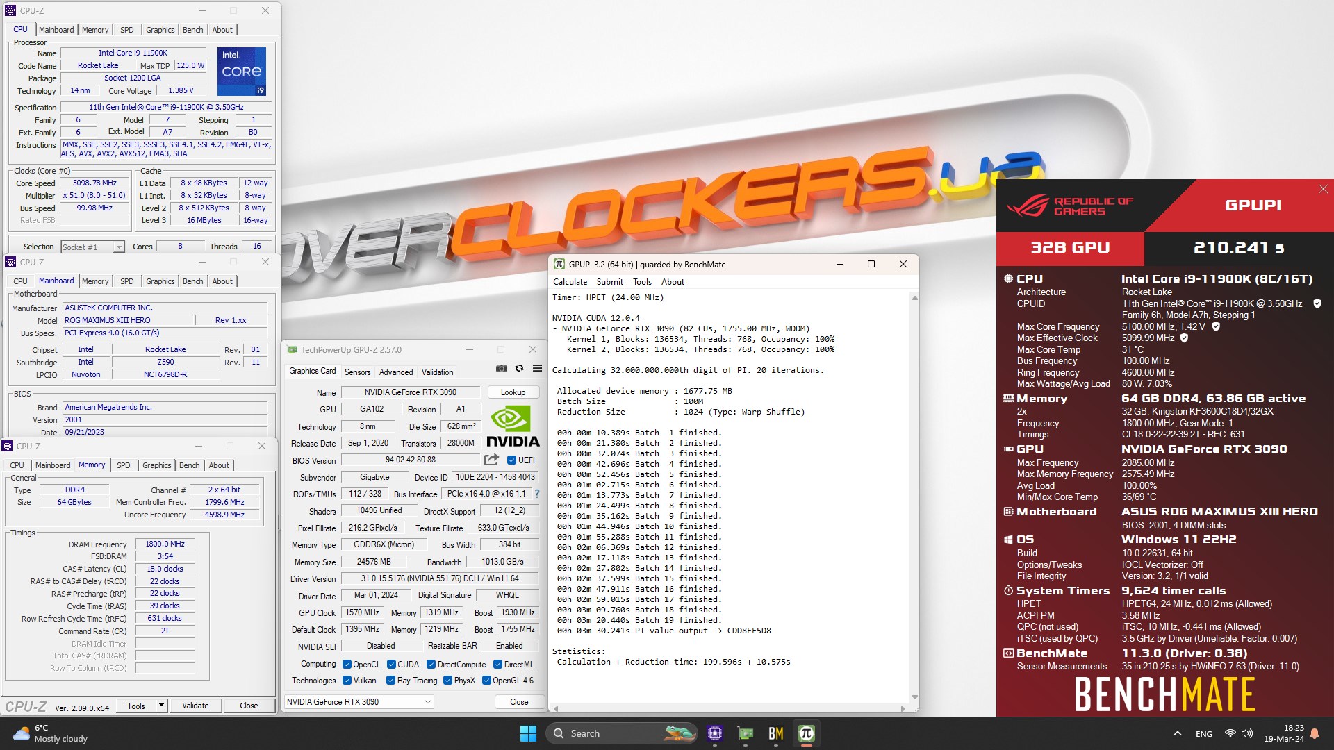Close the BenchMate GPUPI result panel
The width and height of the screenshot is (1334, 750).
(1323, 189)
